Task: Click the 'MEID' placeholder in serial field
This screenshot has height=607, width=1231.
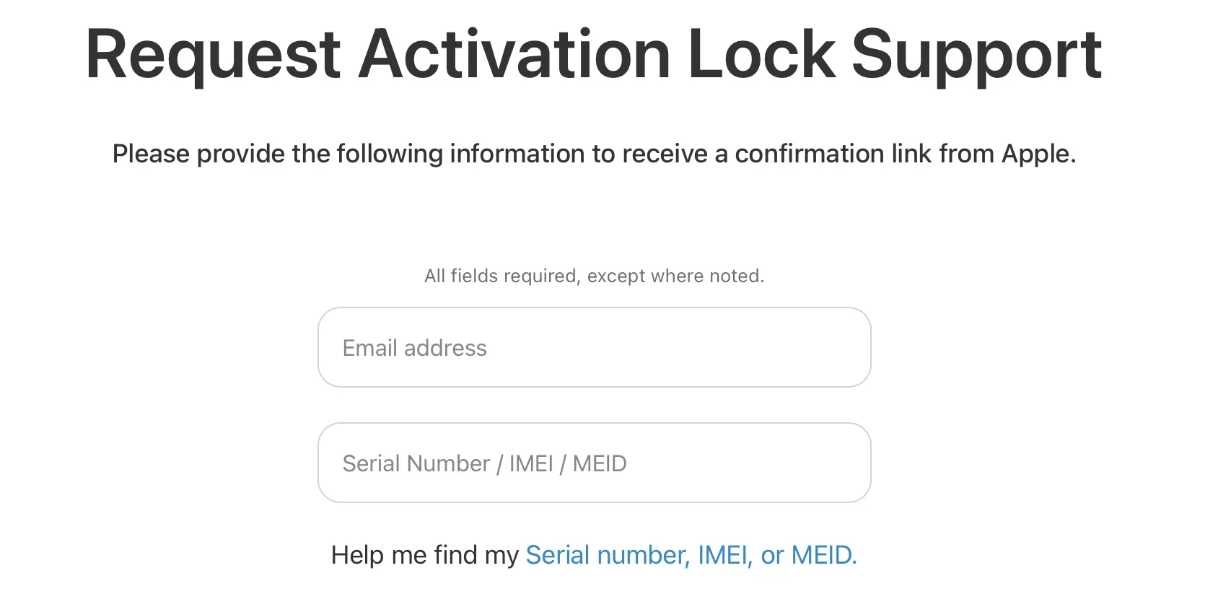Action: [600, 463]
